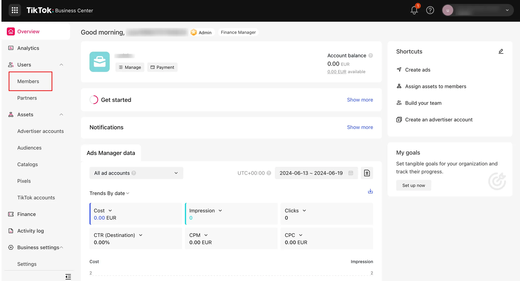The image size is (520, 281).
Task: Open the user account profile menu
Action: click(x=477, y=10)
